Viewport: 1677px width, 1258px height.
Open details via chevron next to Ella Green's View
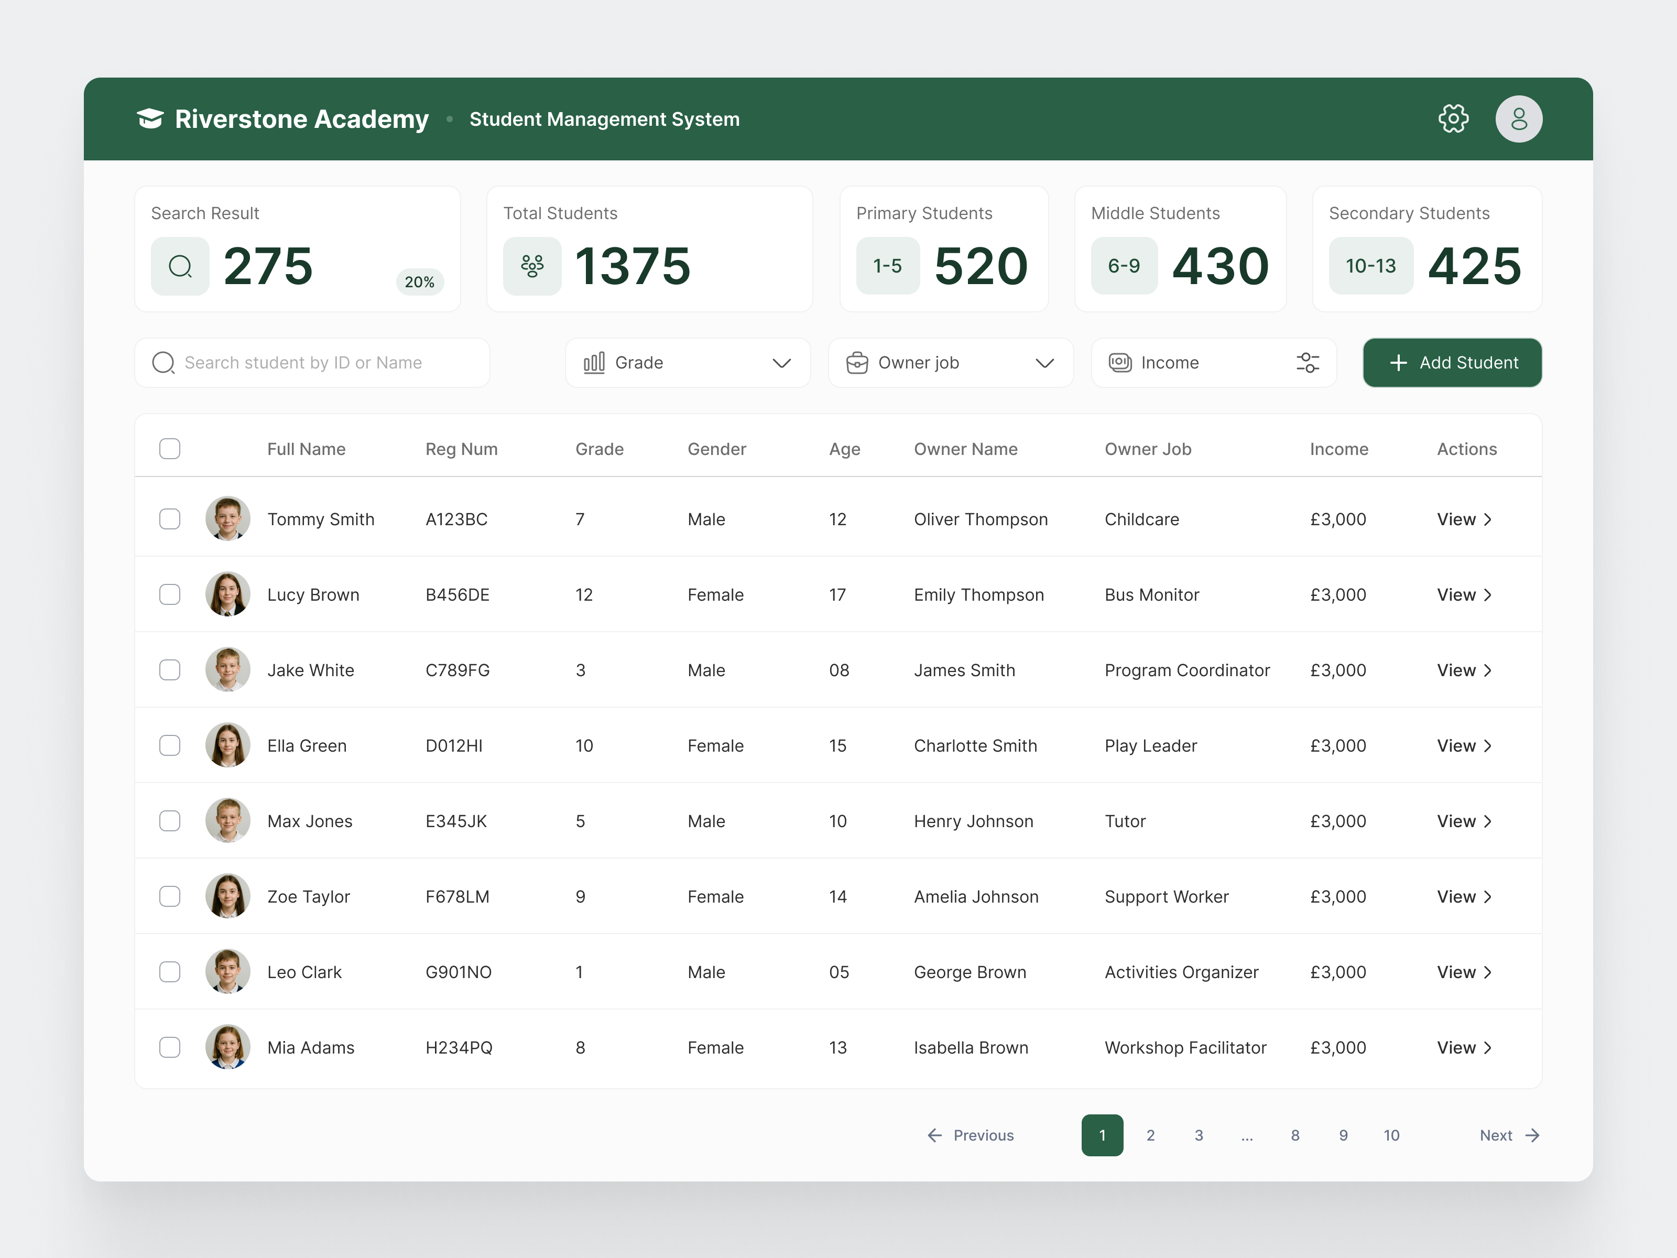point(1488,745)
